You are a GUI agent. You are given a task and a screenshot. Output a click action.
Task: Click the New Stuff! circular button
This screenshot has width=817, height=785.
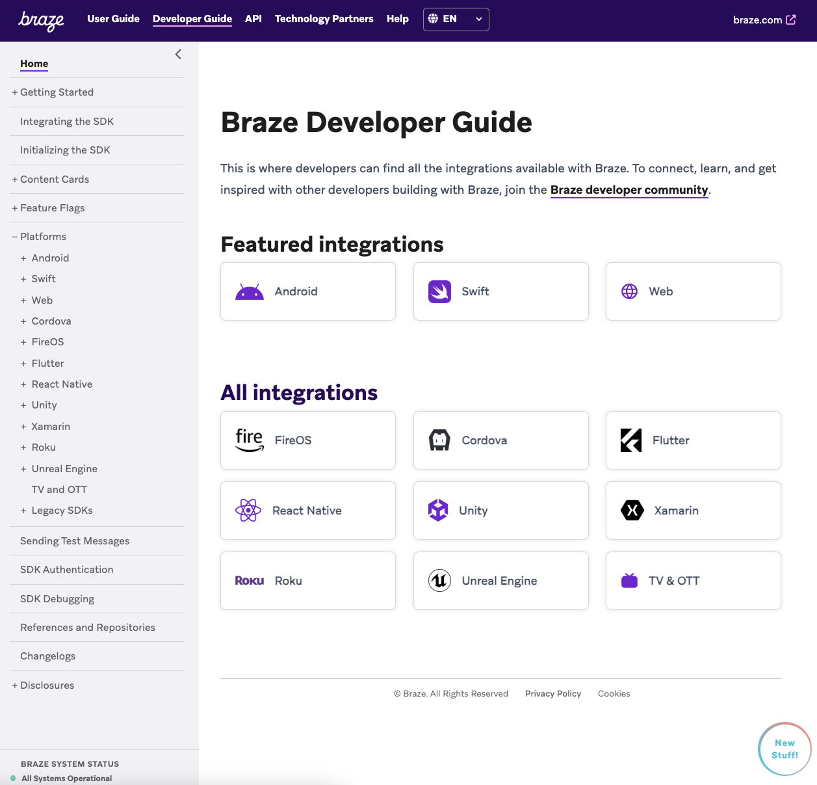(785, 749)
